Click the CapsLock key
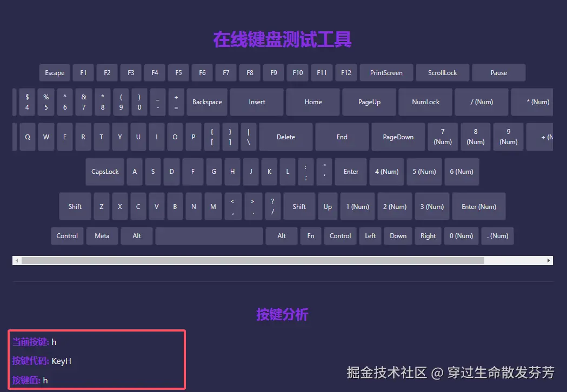567x392 pixels. (x=104, y=171)
